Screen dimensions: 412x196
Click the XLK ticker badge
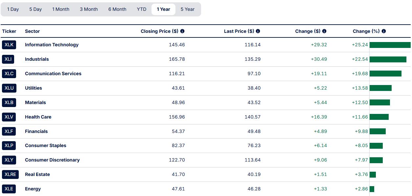tap(9, 45)
